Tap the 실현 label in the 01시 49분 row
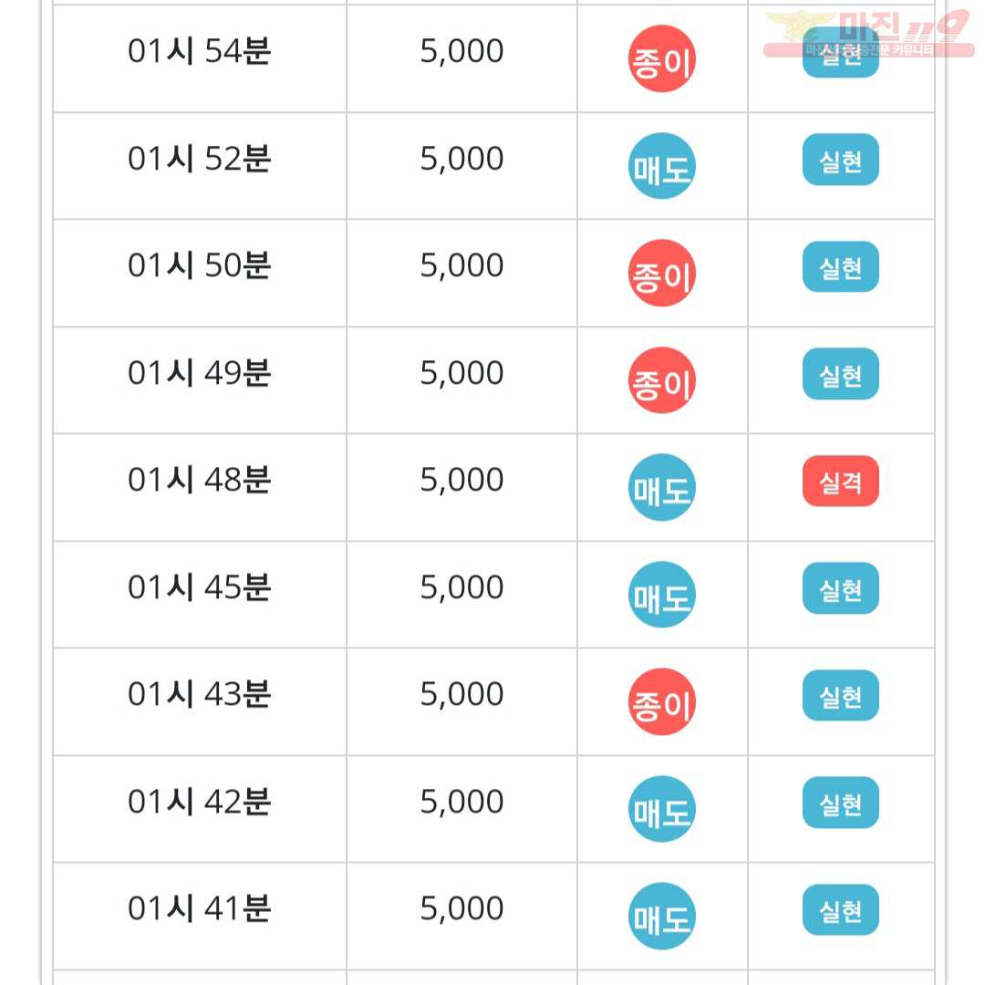Screen dimensions: 985x985 click(841, 374)
